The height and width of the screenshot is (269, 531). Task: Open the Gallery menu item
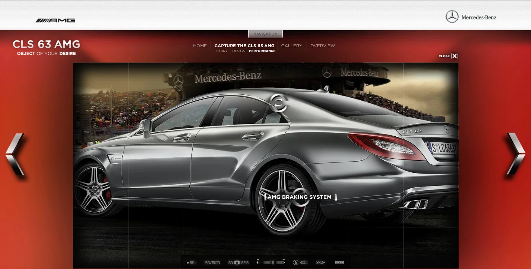click(292, 46)
